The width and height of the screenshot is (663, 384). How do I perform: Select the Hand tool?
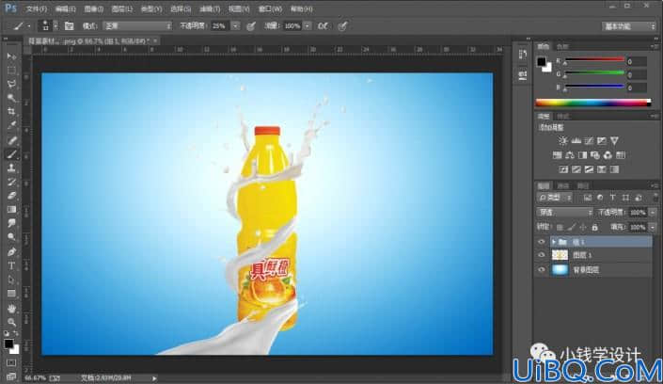pos(11,308)
